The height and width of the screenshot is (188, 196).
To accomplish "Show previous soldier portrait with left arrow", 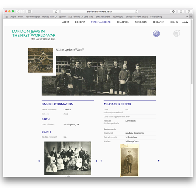I will click(x=101, y=160).
